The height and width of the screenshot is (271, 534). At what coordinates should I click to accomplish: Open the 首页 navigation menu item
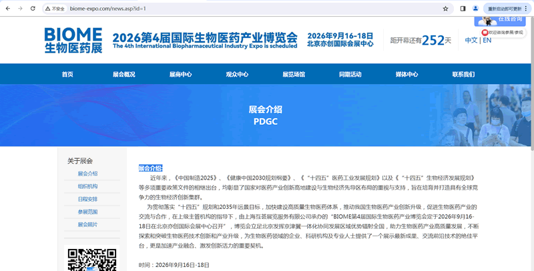tap(67, 74)
